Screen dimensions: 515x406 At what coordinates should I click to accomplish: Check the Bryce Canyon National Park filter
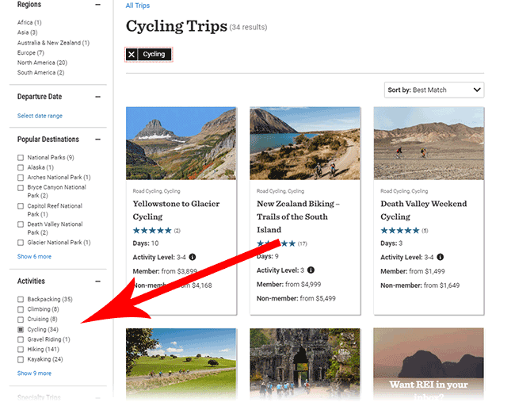[x=21, y=188]
